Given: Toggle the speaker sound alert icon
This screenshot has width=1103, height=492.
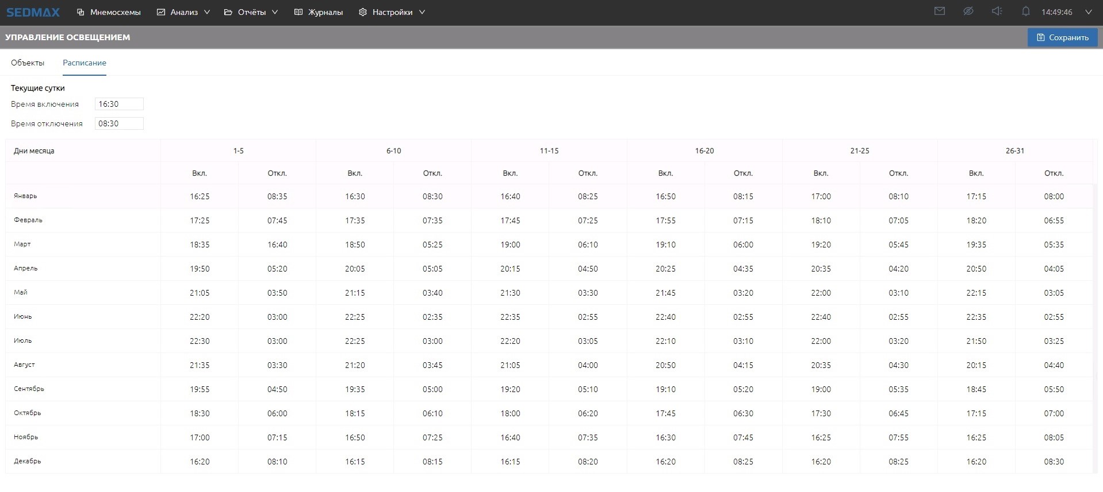Looking at the screenshot, I should (x=997, y=11).
